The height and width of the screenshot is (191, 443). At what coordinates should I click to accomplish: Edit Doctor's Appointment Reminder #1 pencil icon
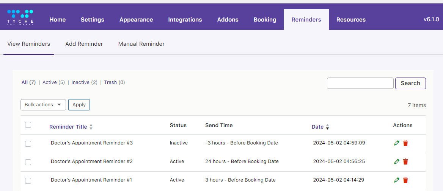tap(397, 180)
